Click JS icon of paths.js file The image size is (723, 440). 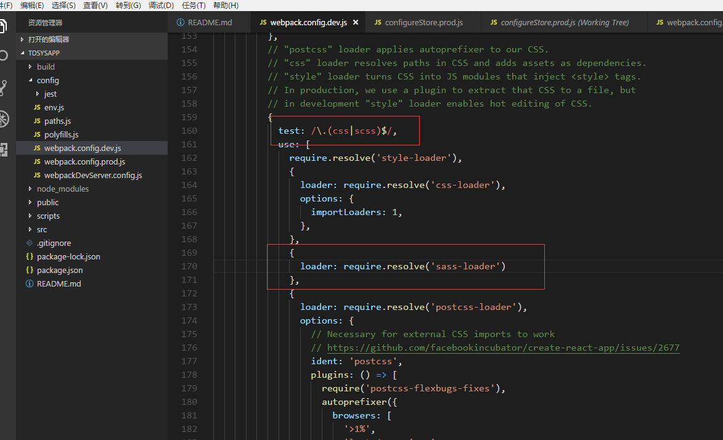click(37, 121)
